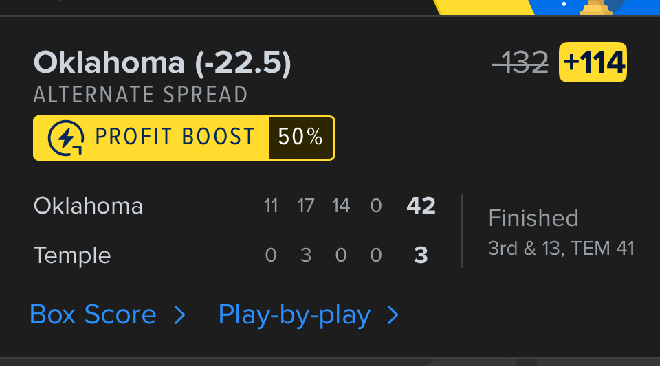Viewport: 660px width, 366px height.
Task: Select the Temple team row name
Action: click(x=72, y=255)
